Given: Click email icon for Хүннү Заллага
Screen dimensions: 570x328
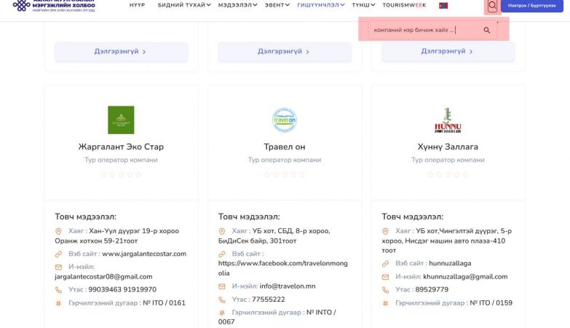Looking at the screenshot, I should pos(385,277).
